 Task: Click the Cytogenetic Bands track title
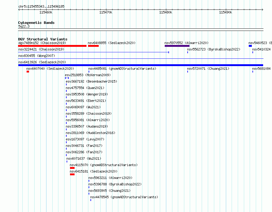click(36, 23)
